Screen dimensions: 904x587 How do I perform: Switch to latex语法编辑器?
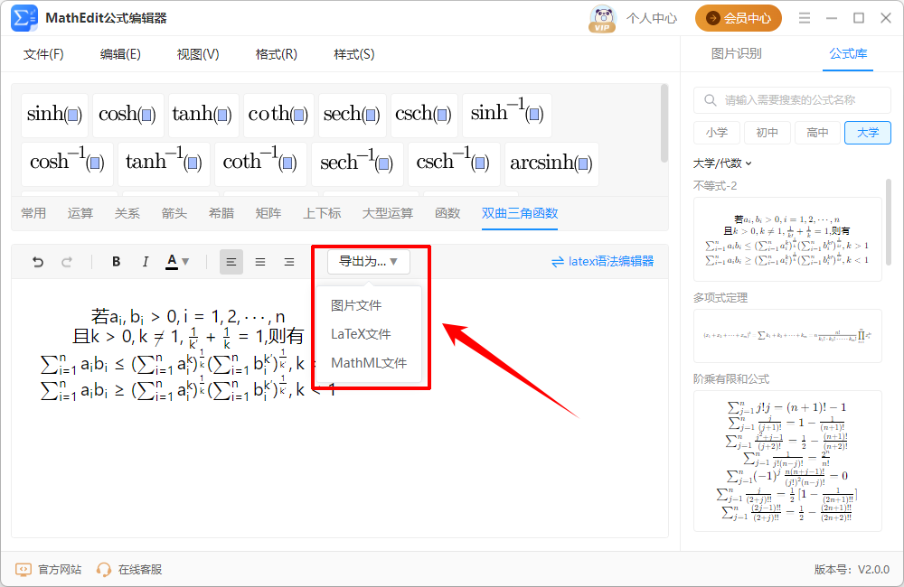602,262
